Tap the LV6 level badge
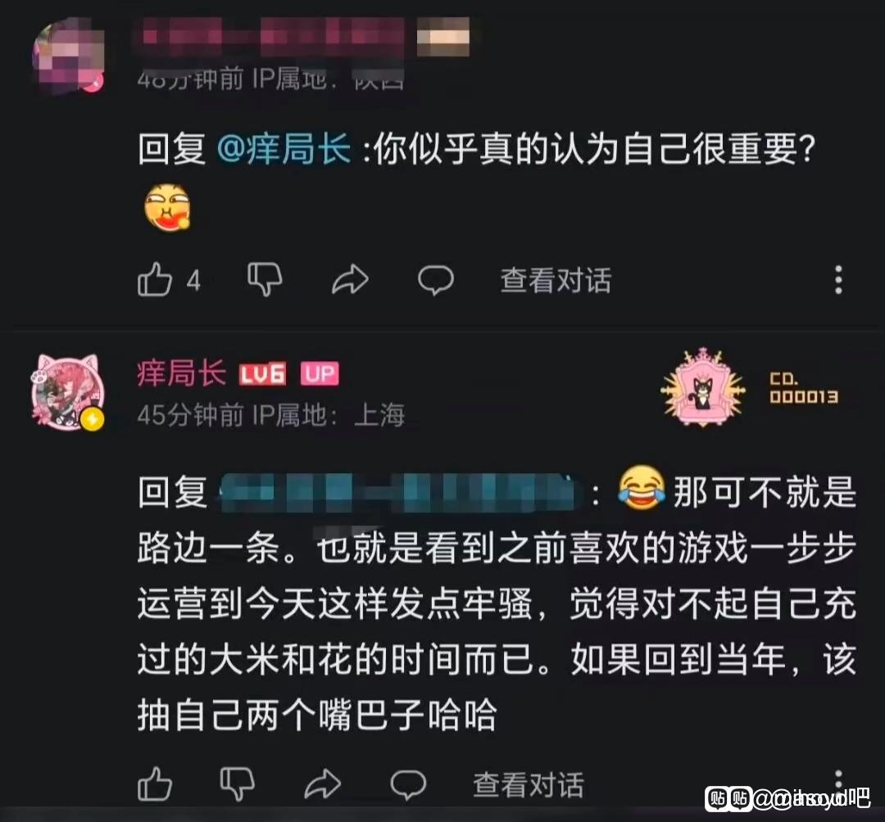This screenshot has height=822, width=885. (x=263, y=374)
